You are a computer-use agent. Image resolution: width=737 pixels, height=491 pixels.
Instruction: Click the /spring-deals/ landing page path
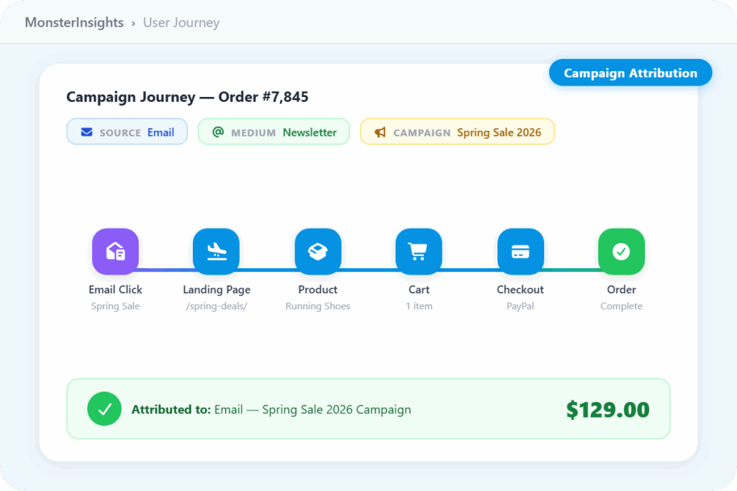coord(216,306)
